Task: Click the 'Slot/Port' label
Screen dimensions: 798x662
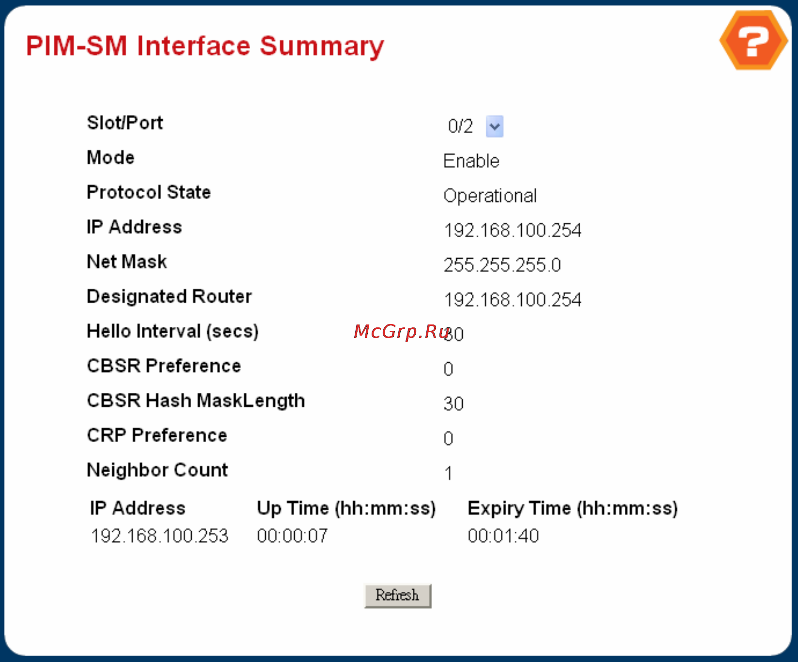Action: coord(125,123)
